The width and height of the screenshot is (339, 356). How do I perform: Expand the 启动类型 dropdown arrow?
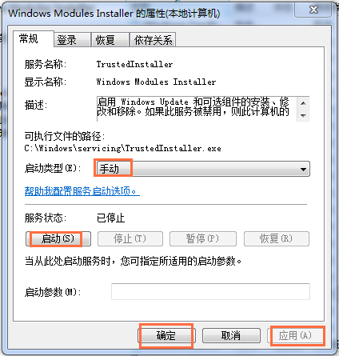click(303, 169)
